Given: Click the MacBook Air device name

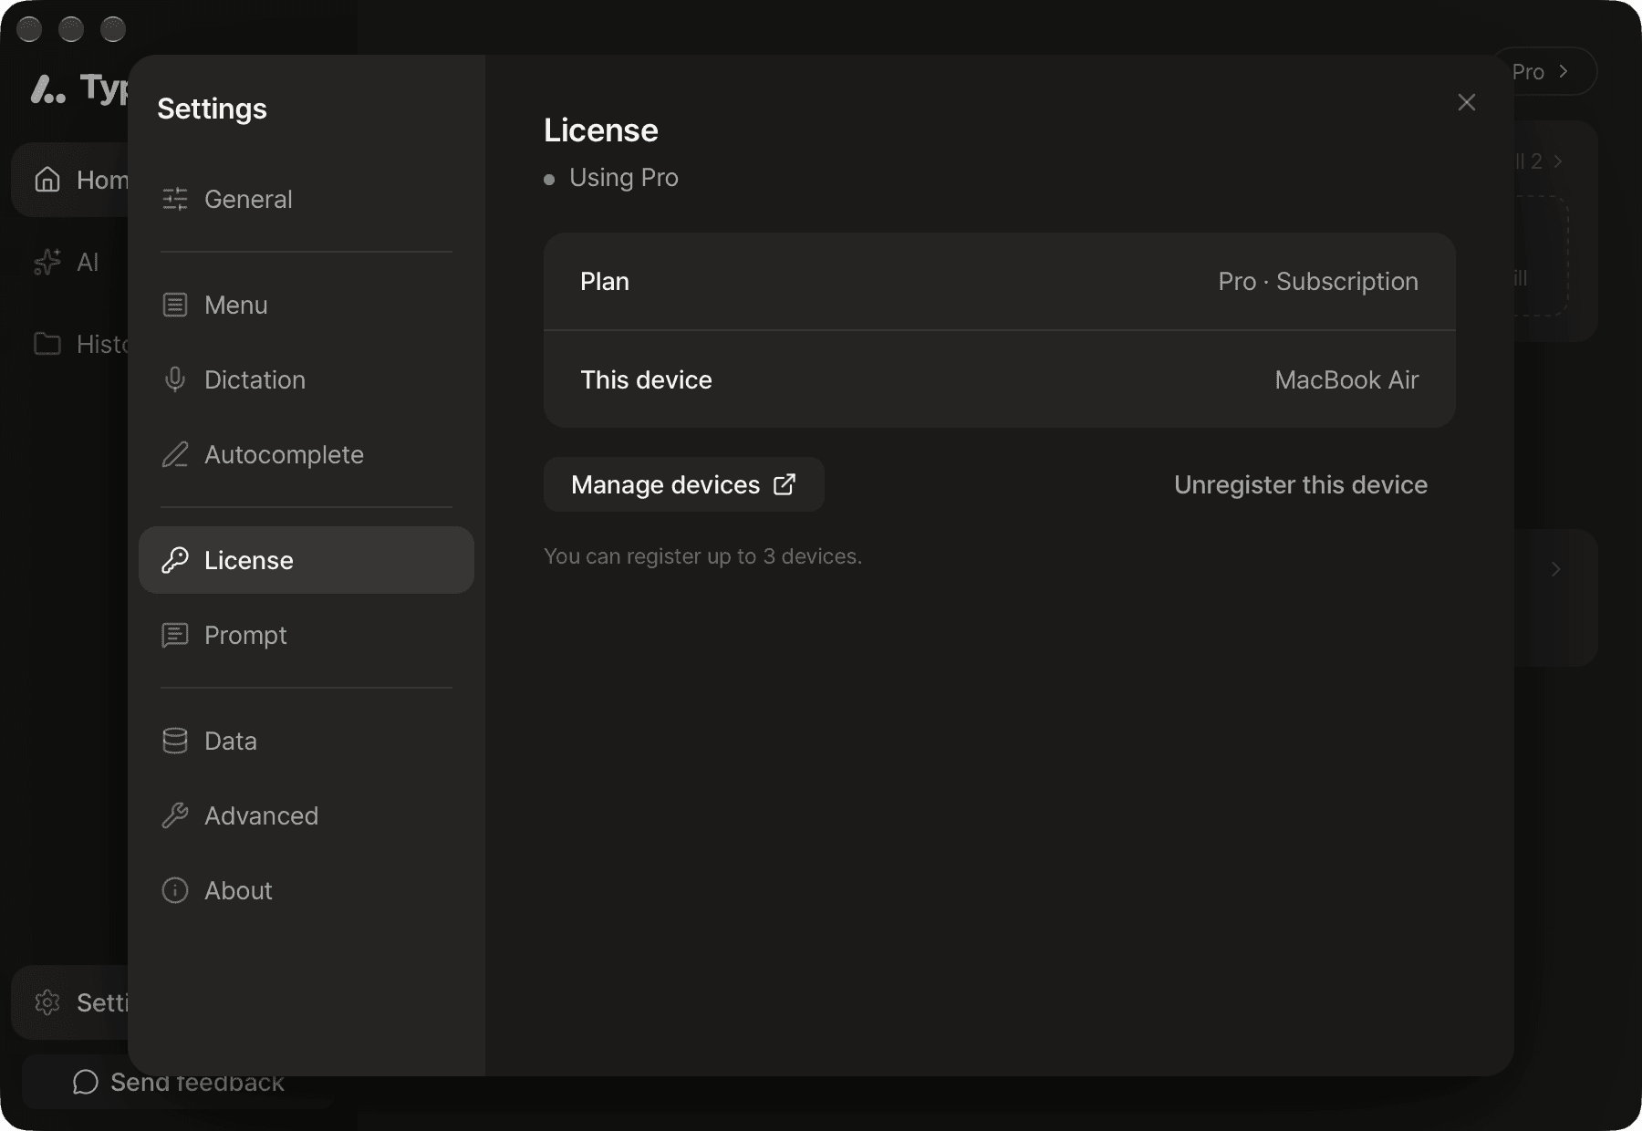Looking at the screenshot, I should (1346, 379).
